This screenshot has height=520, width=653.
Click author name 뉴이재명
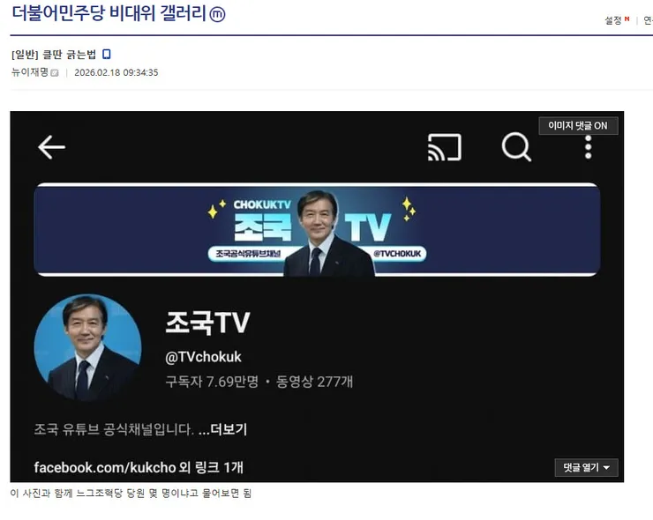[x=30, y=72]
